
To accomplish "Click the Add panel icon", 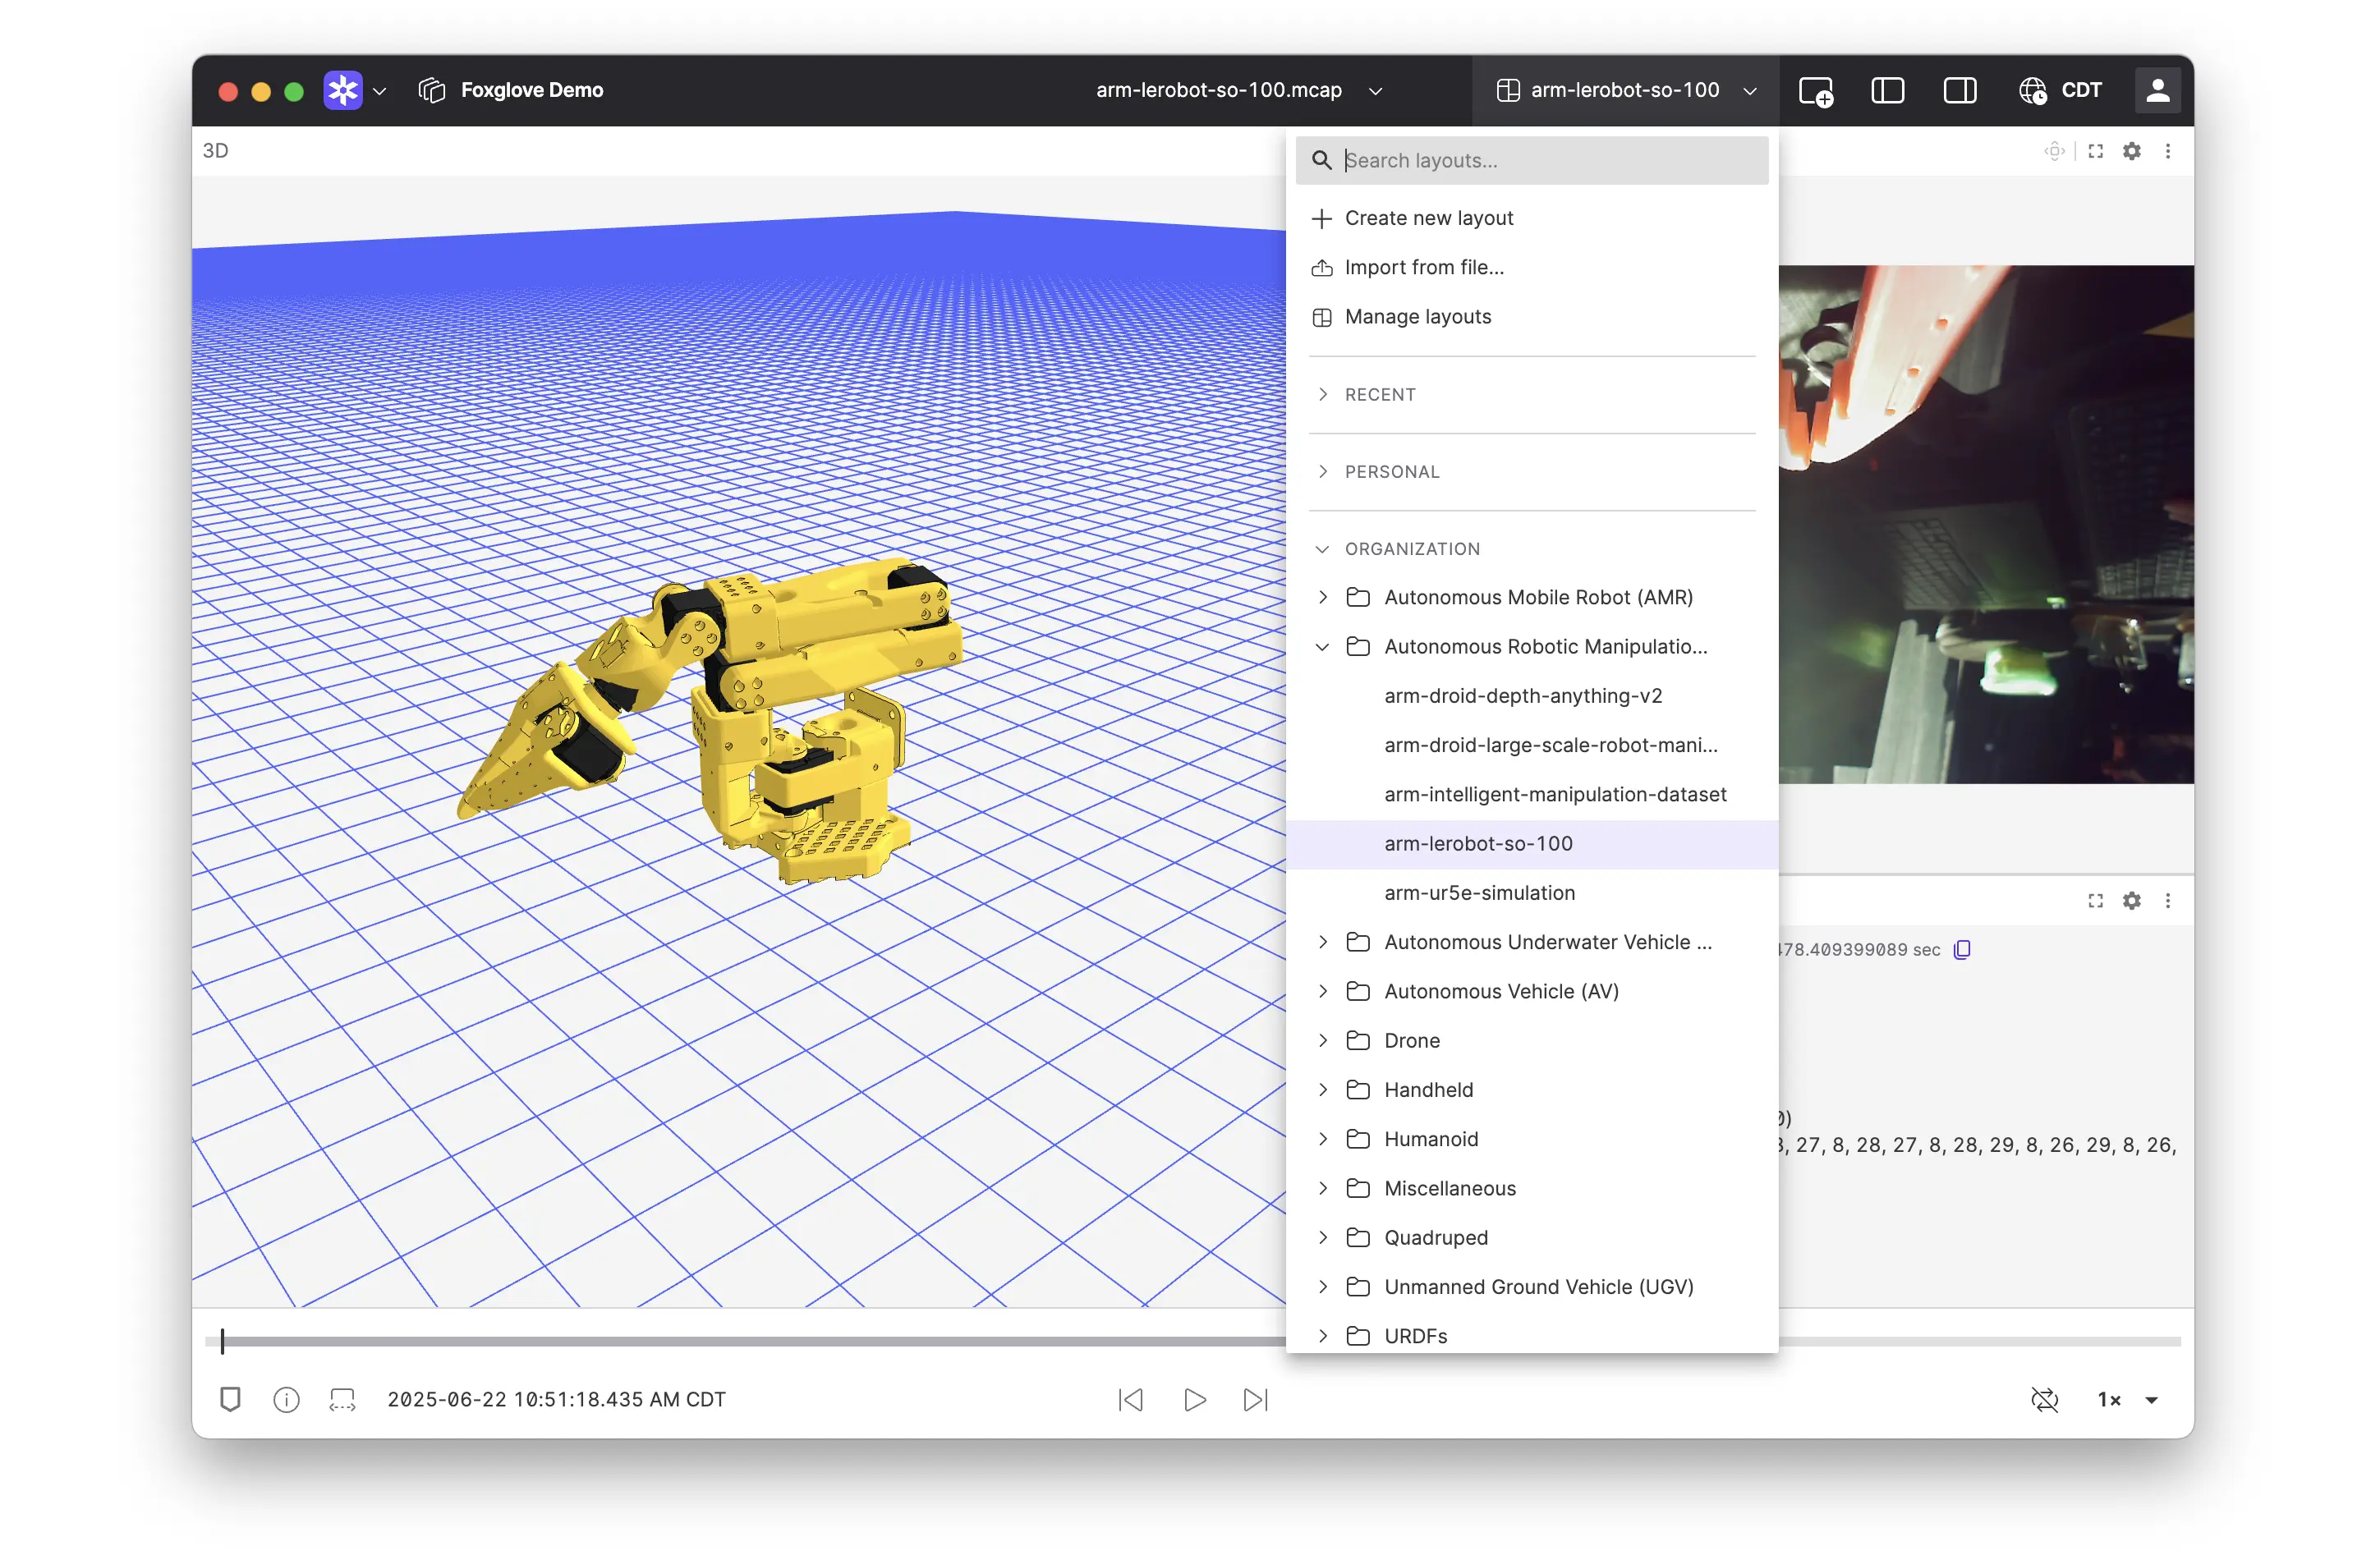I will tap(1815, 91).
